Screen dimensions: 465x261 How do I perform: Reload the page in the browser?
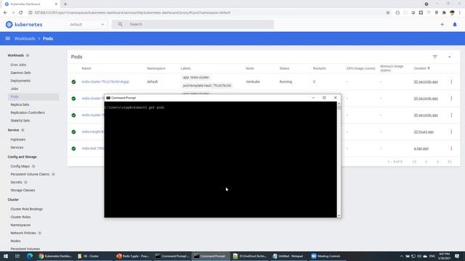21,13
